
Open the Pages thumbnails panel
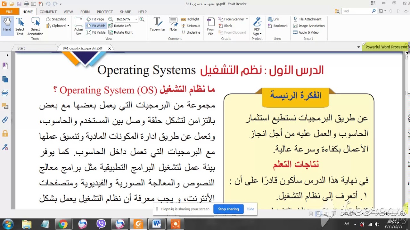click(5, 79)
